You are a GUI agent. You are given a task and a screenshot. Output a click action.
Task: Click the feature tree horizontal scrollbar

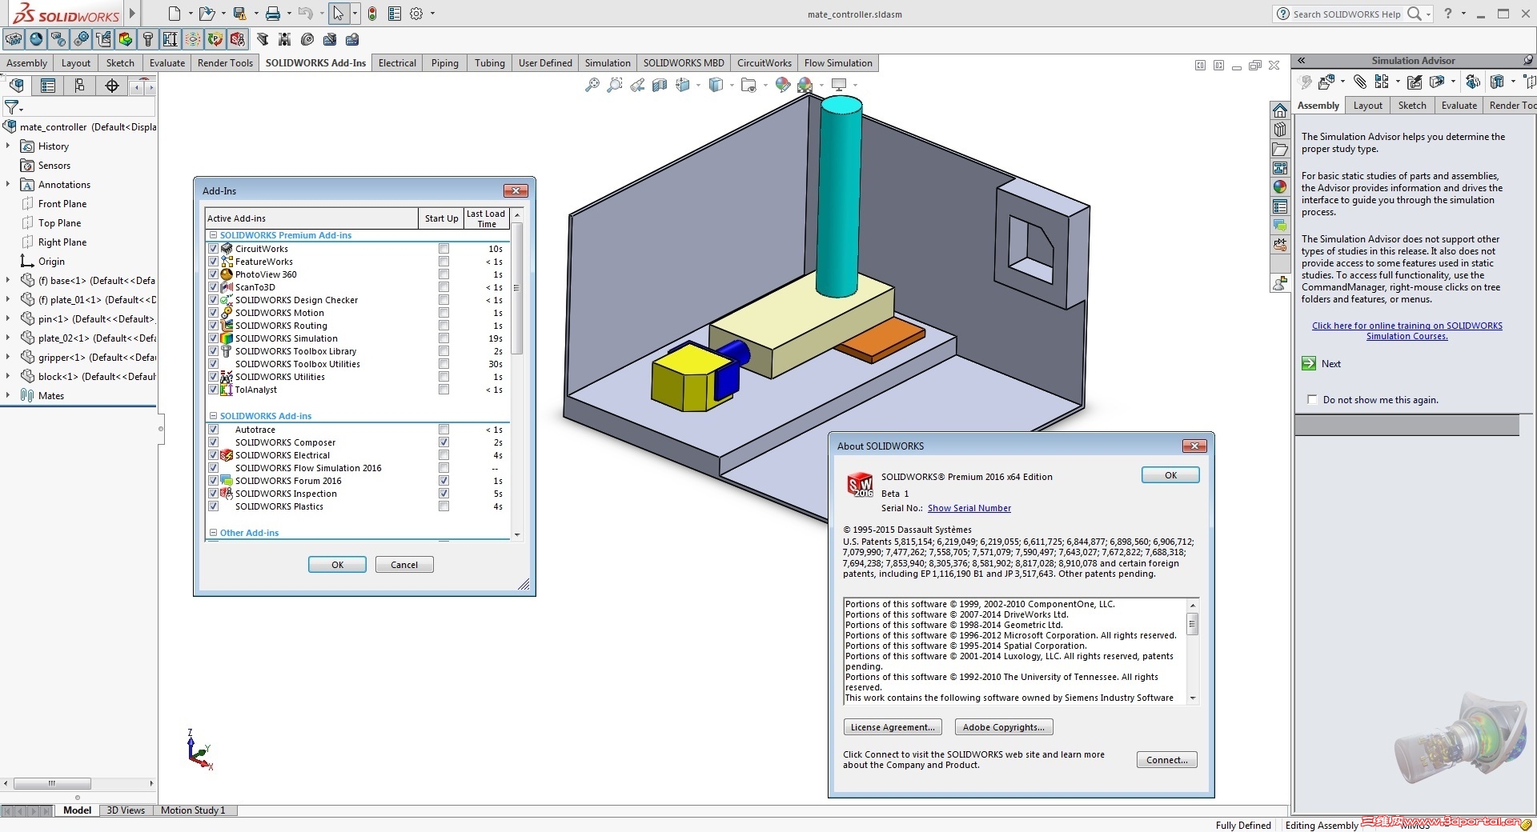(x=78, y=783)
